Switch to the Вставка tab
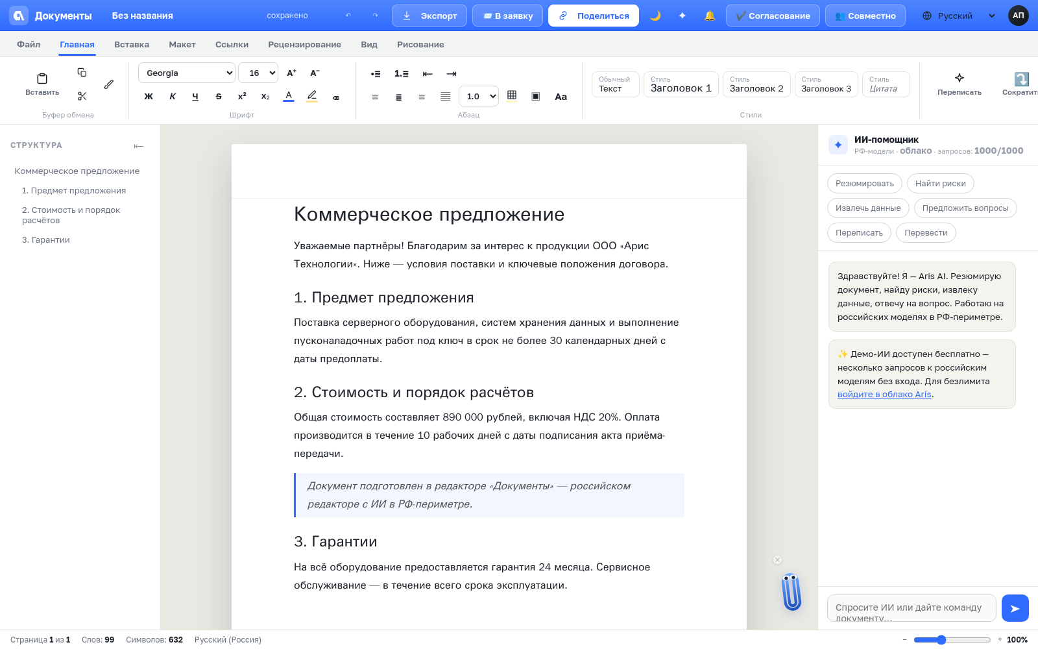 click(132, 44)
